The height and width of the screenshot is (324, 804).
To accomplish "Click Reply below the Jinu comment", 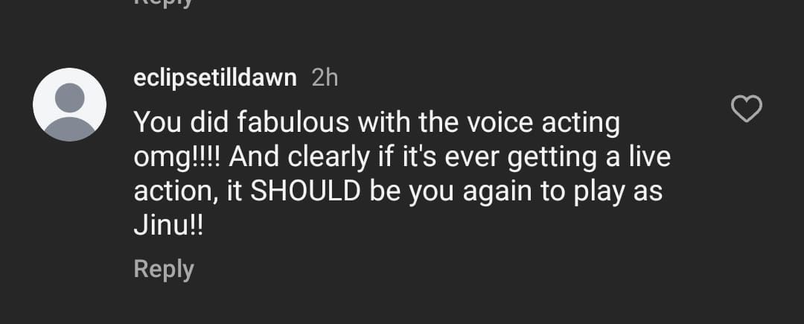I will pyautogui.click(x=164, y=269).
